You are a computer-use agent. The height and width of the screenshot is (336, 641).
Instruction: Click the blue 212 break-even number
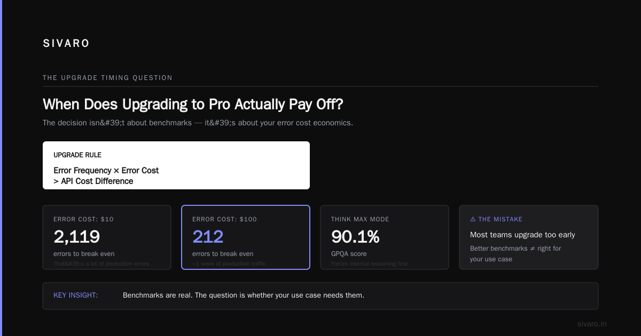208,236
